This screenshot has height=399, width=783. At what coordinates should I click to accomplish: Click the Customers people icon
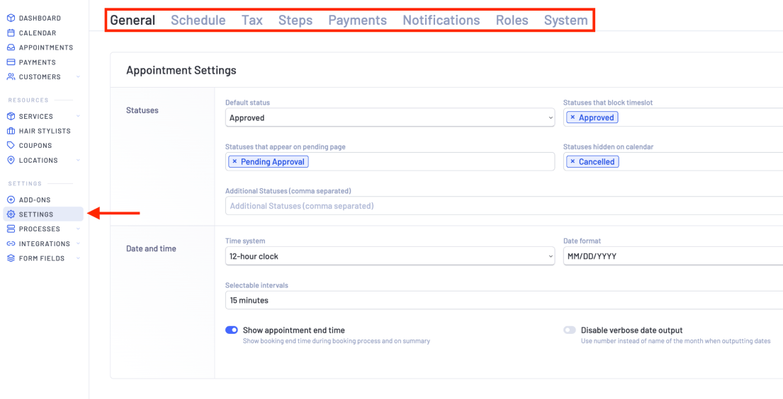click(x=11, y=77)
